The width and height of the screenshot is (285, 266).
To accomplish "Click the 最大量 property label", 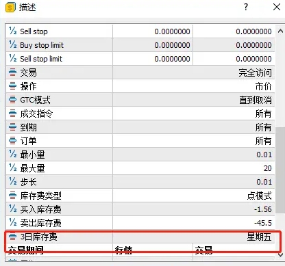I will (x=32, y=168).
